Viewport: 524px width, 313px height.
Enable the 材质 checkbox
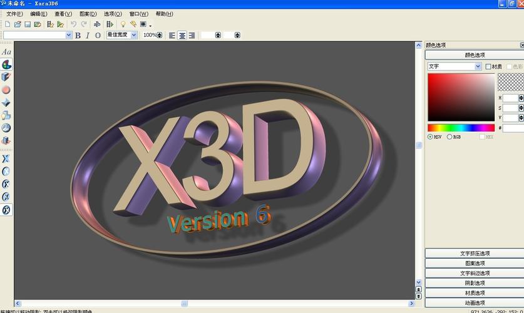click(488, 66)
